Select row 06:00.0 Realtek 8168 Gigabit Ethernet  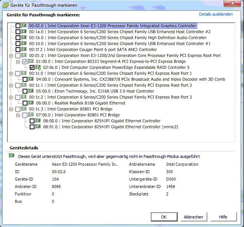pos(80,103)
